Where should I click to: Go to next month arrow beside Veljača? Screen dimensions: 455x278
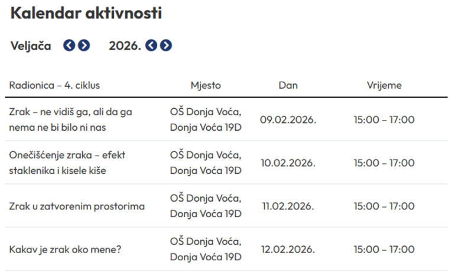coord(84,46)
